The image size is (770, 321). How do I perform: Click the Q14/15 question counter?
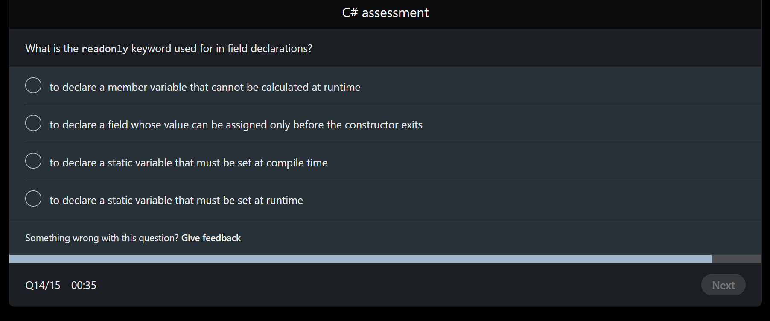[x=43, y=285]
